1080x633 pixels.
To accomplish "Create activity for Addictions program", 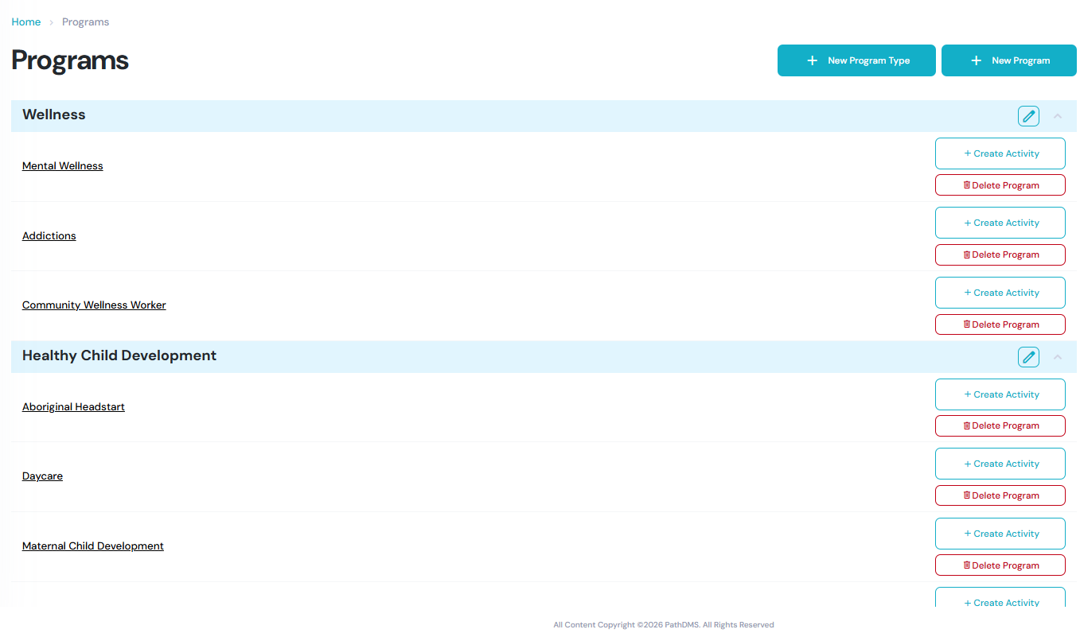I will click(1000, 223).
